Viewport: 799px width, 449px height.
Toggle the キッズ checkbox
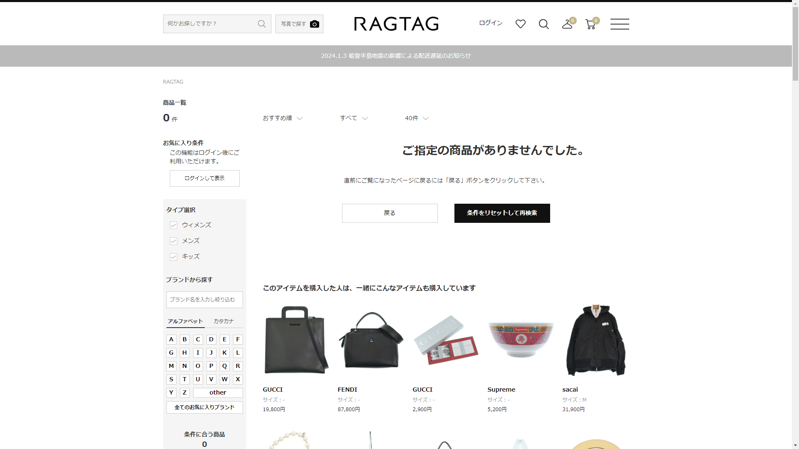174,257
